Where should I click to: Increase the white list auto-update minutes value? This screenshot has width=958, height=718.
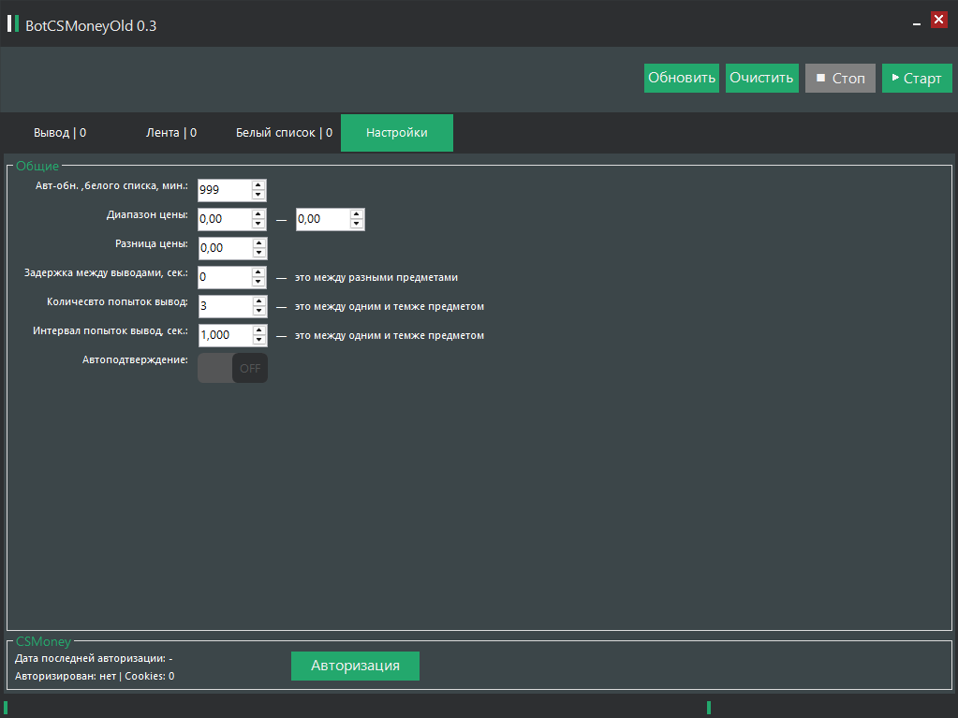coord(258,184)
